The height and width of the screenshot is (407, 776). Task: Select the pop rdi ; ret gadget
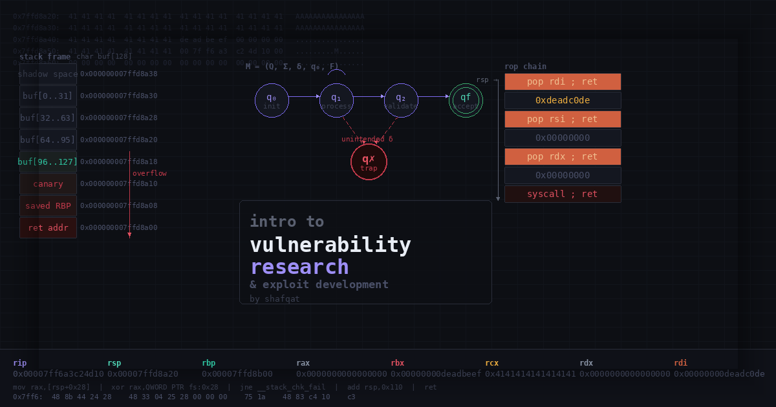tap(562, 81)
